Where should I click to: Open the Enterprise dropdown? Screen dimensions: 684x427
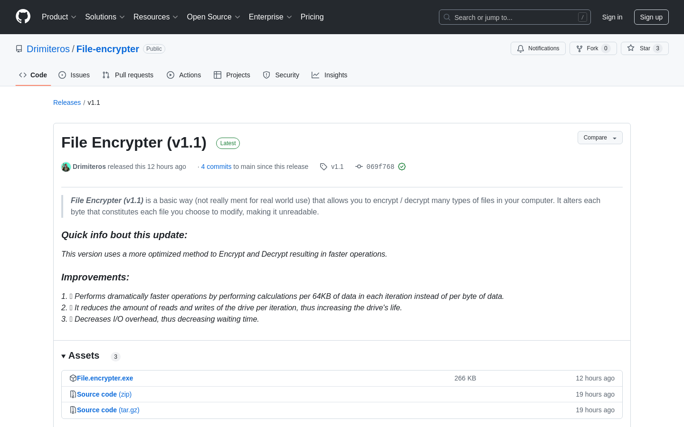(x=270, y=17)
